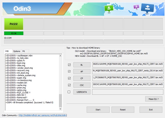Select the 'dtbo.img' log line
Viewport: 165px width, 118px height.
pyautogui.click(x=15, y=65)
